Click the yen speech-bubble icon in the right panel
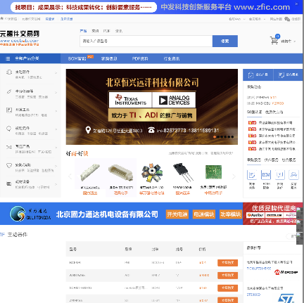Viewport: 304px width, 303px height. click(280, 175)
